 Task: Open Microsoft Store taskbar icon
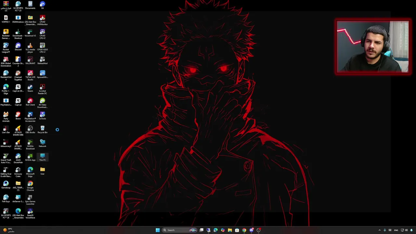point(237,230)
